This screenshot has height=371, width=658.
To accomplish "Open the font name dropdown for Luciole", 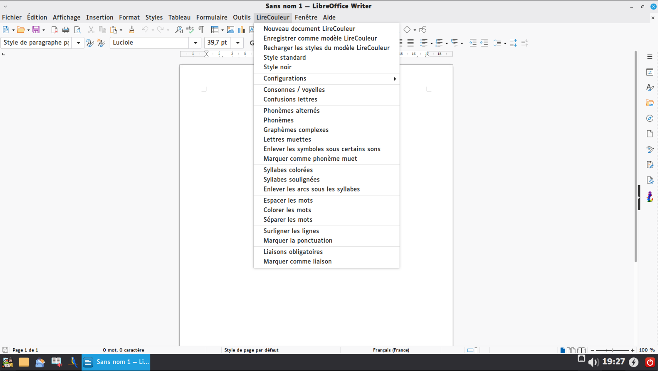I will (x=195, y=43).
